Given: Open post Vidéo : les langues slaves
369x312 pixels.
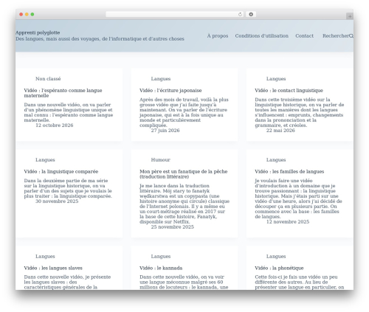Looking at the screenshot, I should pyautogui.click(x=53, y=268).
